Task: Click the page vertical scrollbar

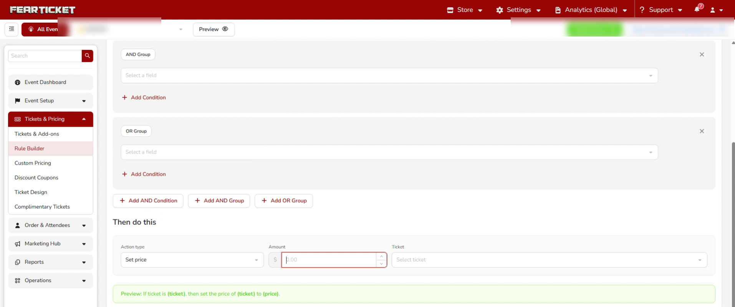Action: tap(733, 224)
